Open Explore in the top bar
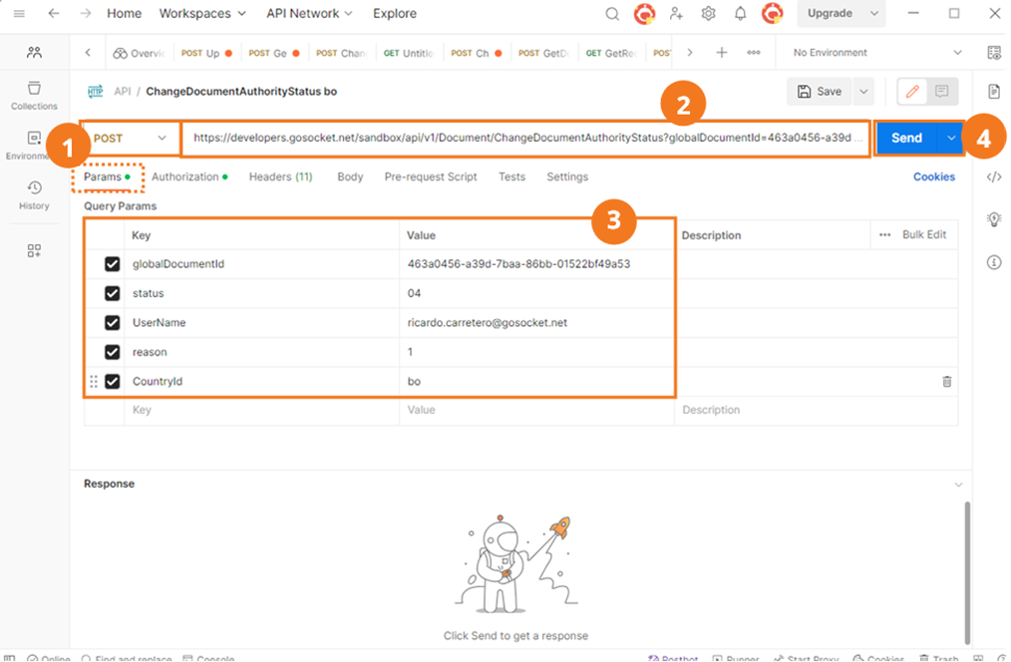This screenshot has width=1011, height=662. 395,14
